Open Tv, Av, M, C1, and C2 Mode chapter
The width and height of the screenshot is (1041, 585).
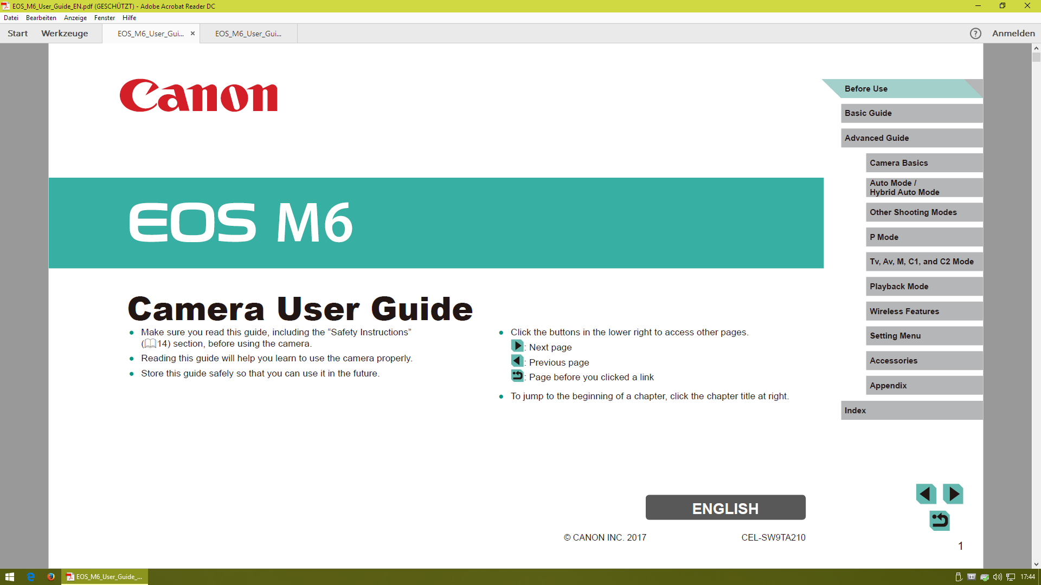coord(924,262)
